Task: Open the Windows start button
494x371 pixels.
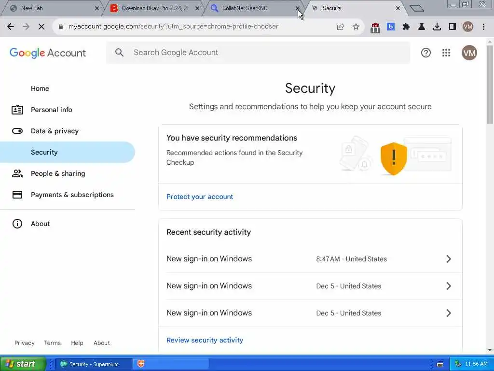Action: [23, 364]
